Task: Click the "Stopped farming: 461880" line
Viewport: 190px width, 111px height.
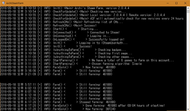Action: coord(58,102)
